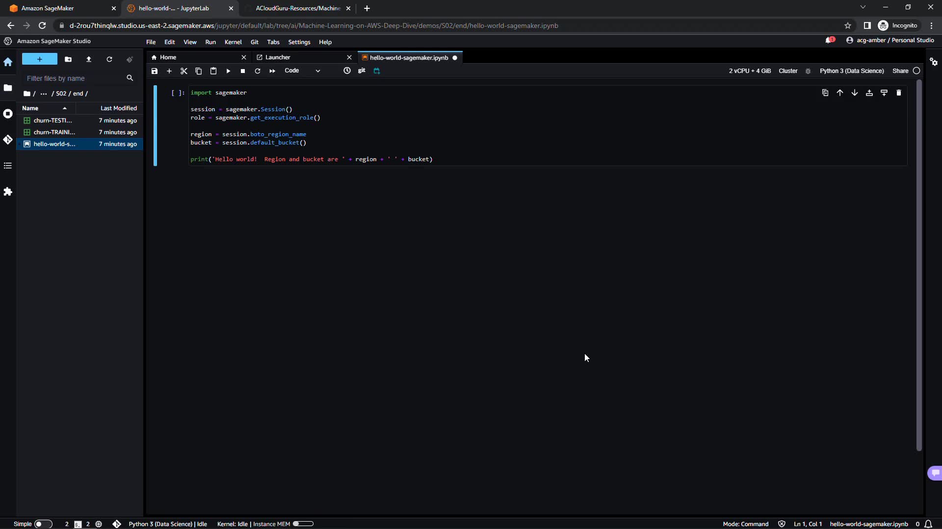This screenshot has height=529, width=942.
Task: Click the Filter files by name field
Action: click(74, 78)
